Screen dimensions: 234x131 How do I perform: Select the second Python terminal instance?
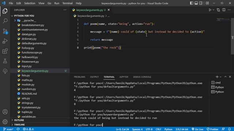click(x=218, y=92)
